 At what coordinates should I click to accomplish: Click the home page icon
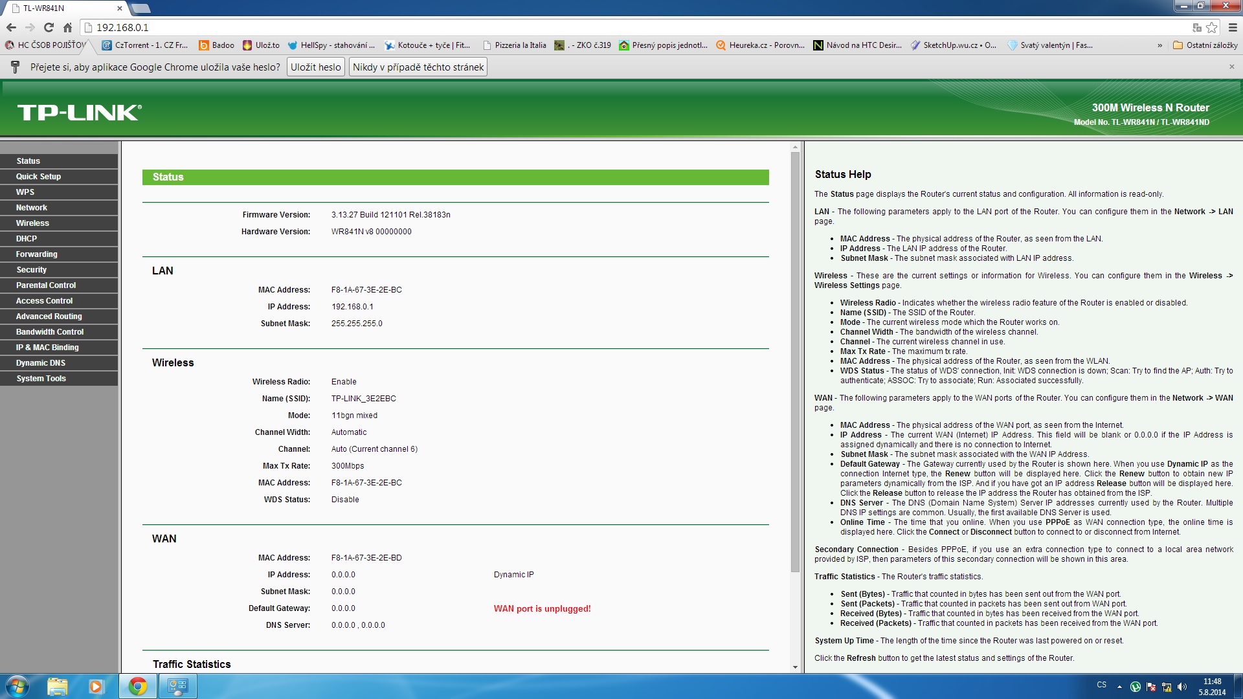(67, 27)
